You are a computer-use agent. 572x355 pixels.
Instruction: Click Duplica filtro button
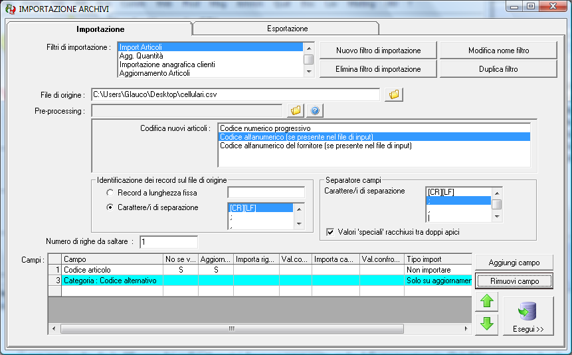[498, 69]
